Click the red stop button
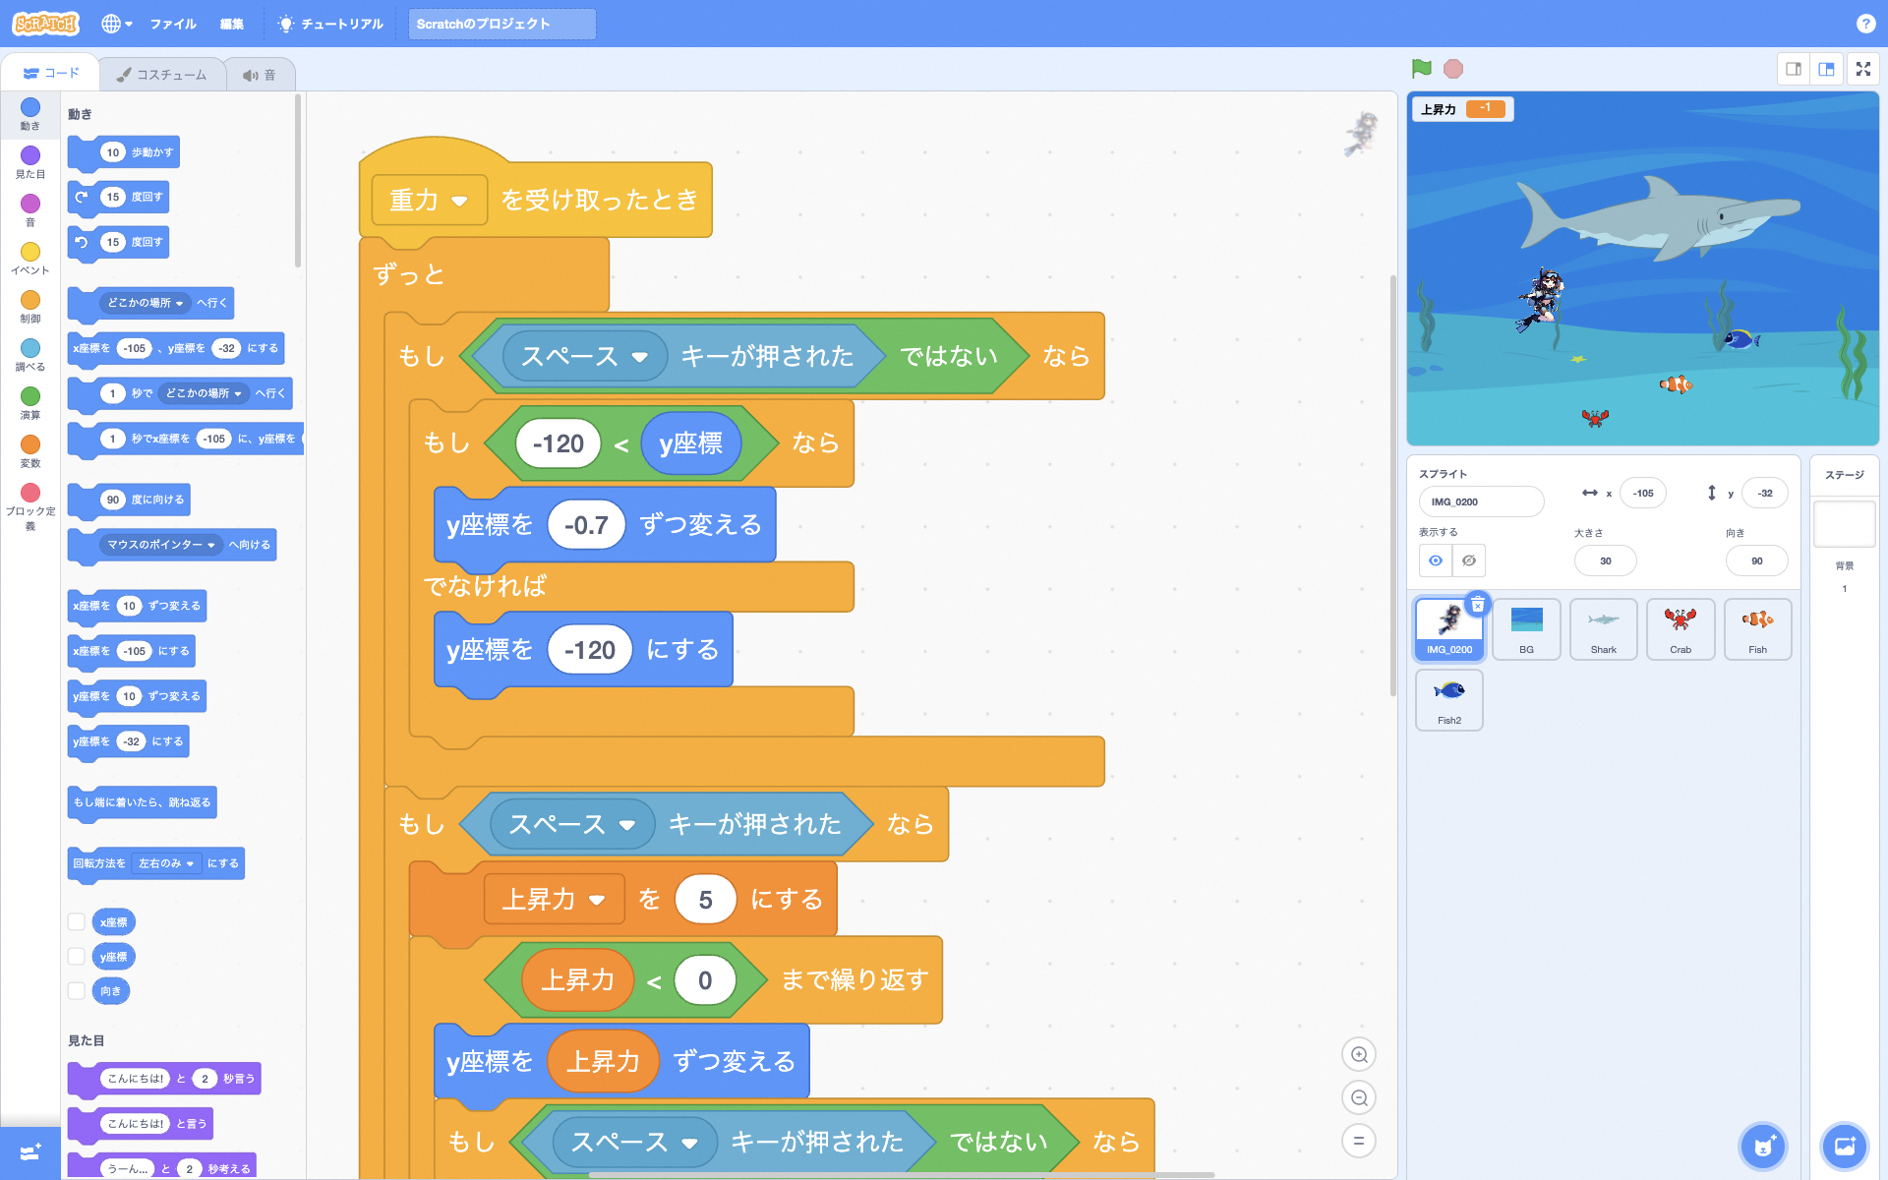The width and height of the screenshot is (1888, 1180). [x=1453, y=69]
